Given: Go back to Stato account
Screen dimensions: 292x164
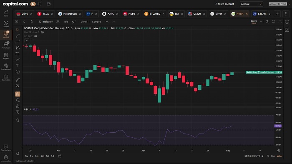Looking at the screenshot, I should coord(224,4).
